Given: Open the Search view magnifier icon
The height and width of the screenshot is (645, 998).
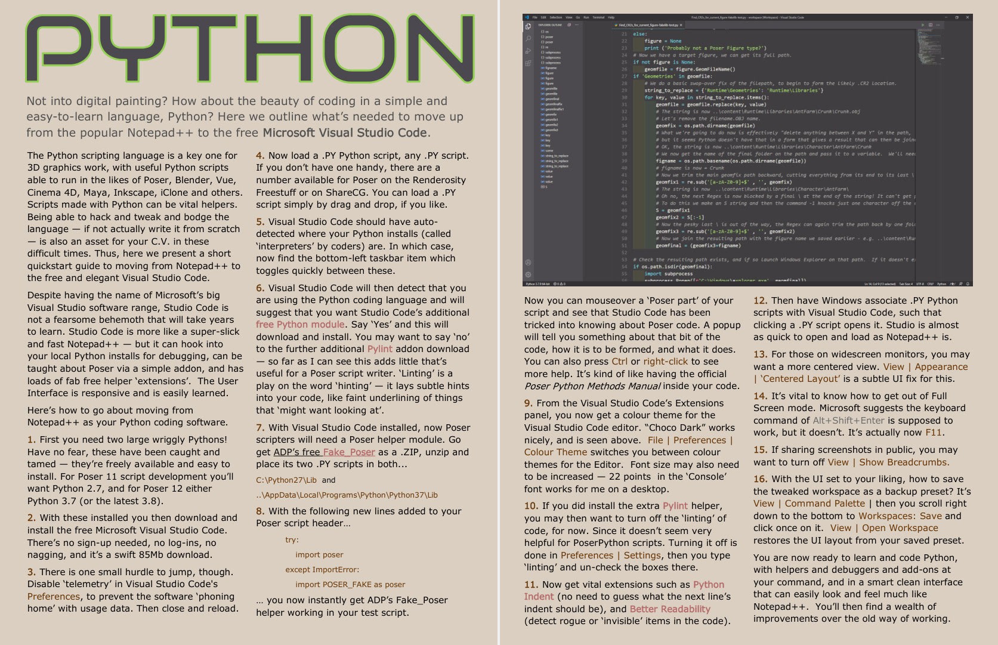Looking at the screenshot, I should tap(528, 38).
